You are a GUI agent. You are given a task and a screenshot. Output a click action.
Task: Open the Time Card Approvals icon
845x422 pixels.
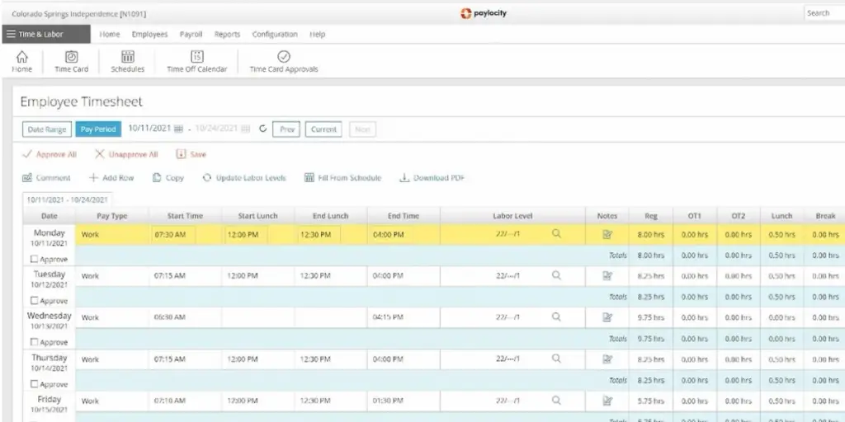284,57
